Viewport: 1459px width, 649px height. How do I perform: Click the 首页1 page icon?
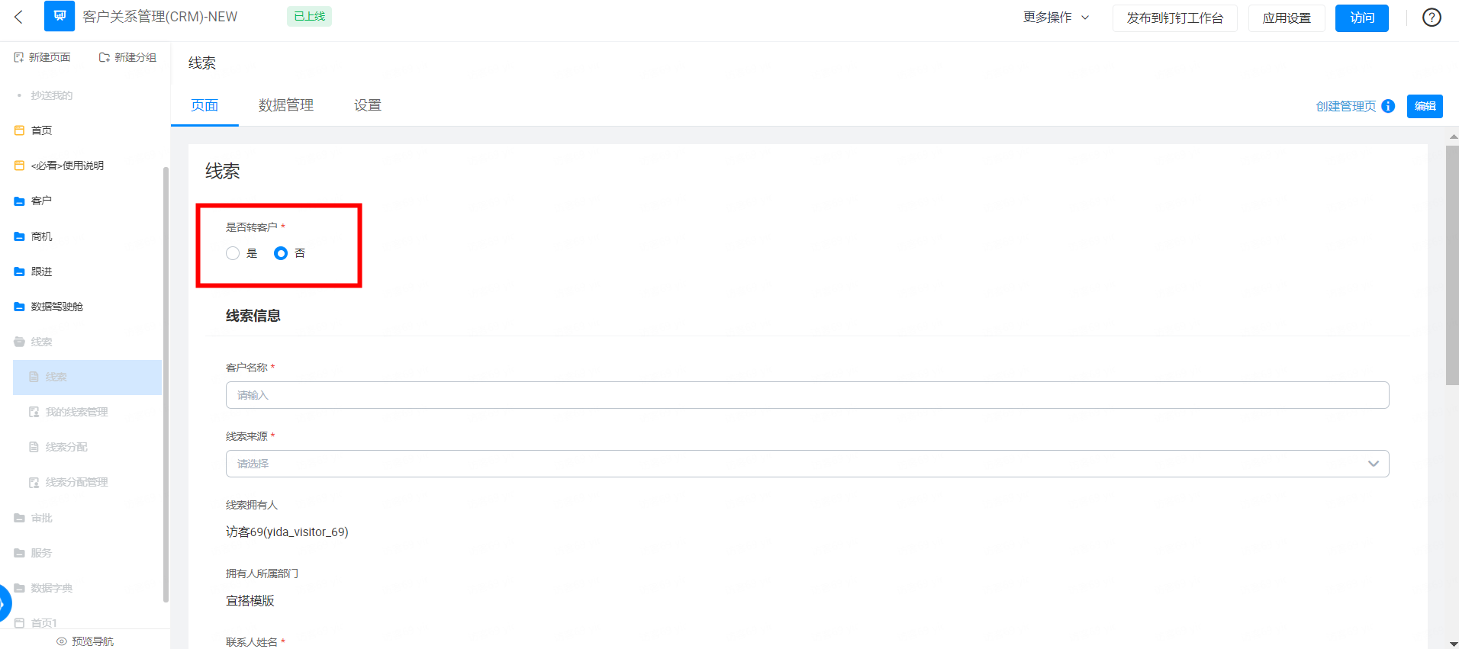point(20,623)
